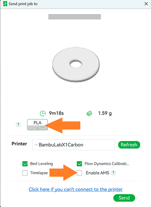Select the BambuLabX1Carbon printer combo box
This screenshot has height=207, width=151.
pos(74,145)
